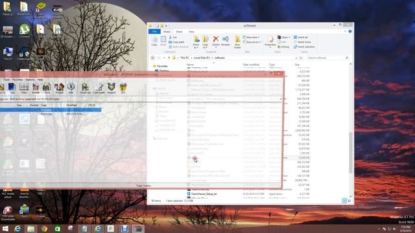
Task: Click the New folder icon in Explorer
Action: coord(237,42)
